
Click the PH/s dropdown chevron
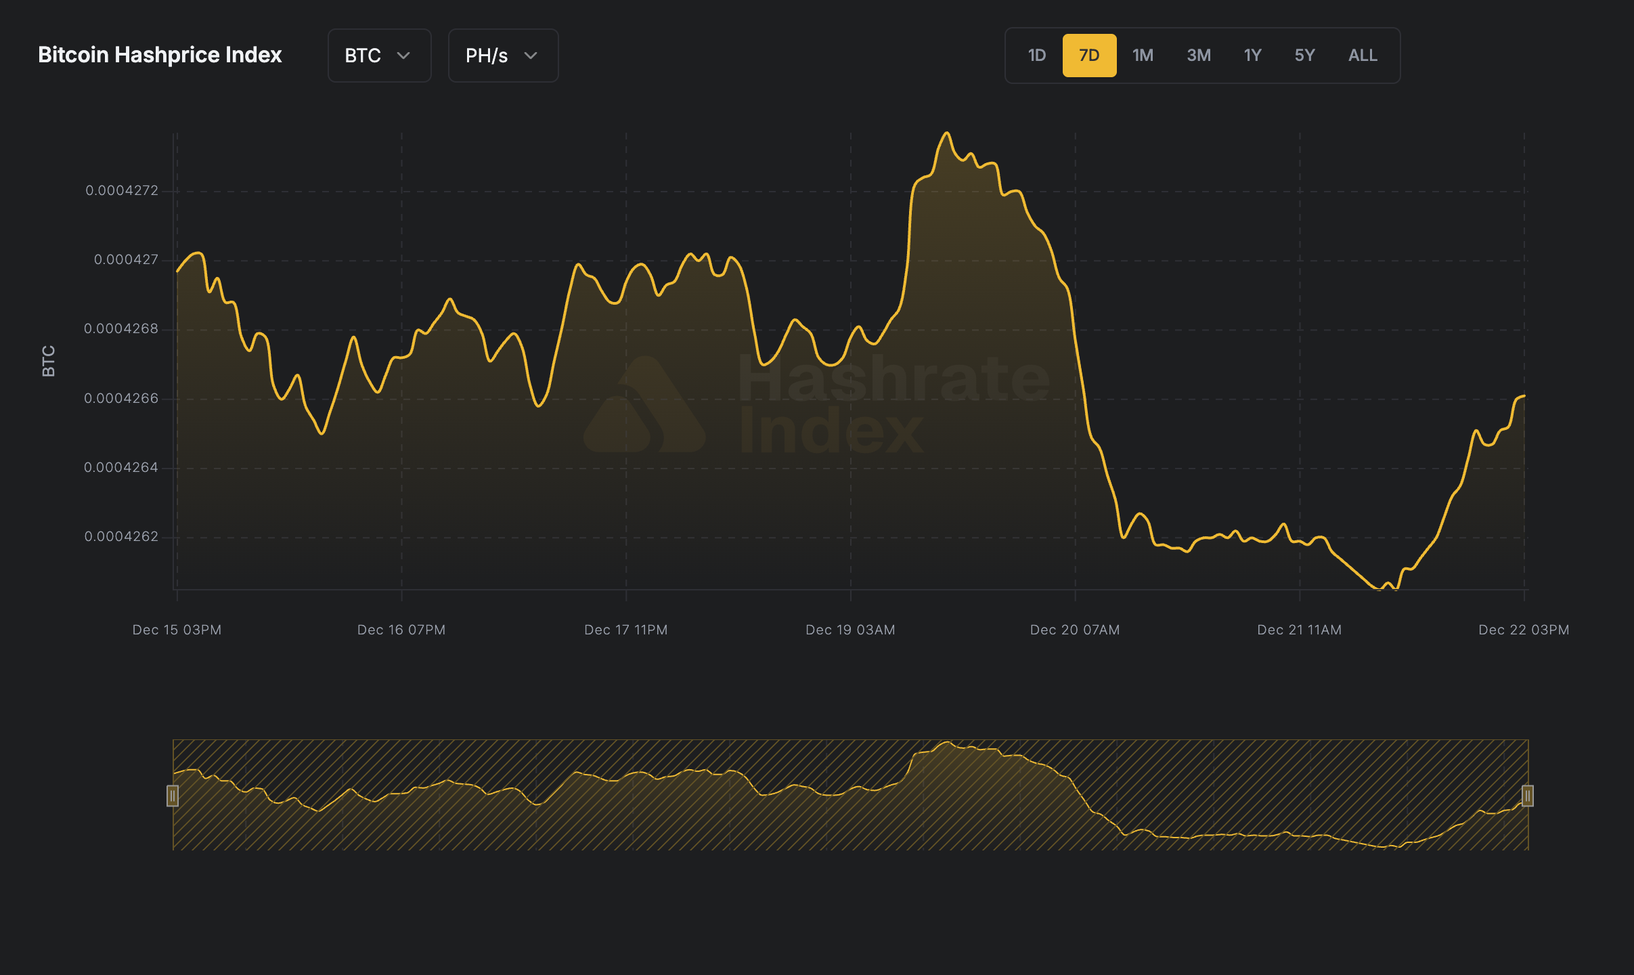click(x=531, y=56)
